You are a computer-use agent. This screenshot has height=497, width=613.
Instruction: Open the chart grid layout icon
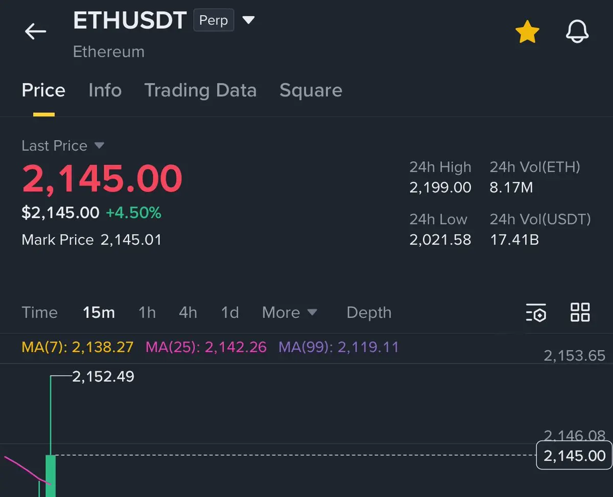point(580,312)
